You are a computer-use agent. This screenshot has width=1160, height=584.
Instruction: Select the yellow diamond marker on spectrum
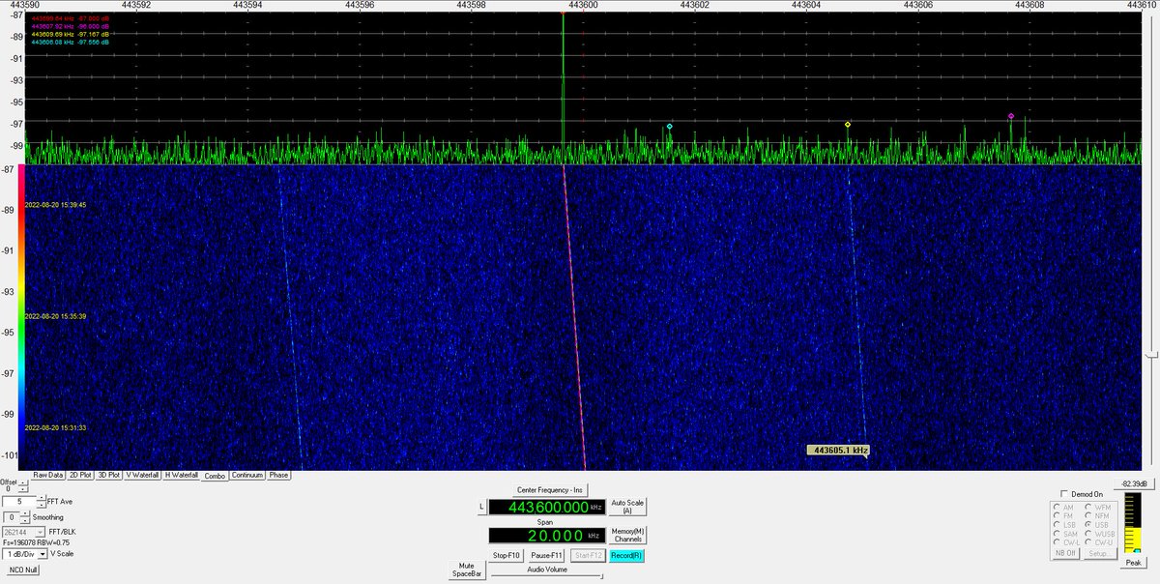[x=848, y=124]
